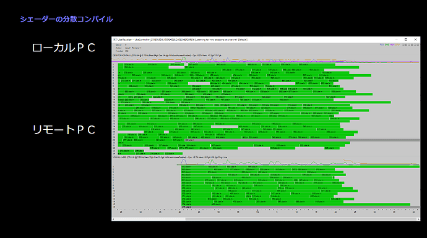The width and height of the screenshot is (427, 238).
Task: Click the horizontal scrollbar thumb
Action: (300, 219)
